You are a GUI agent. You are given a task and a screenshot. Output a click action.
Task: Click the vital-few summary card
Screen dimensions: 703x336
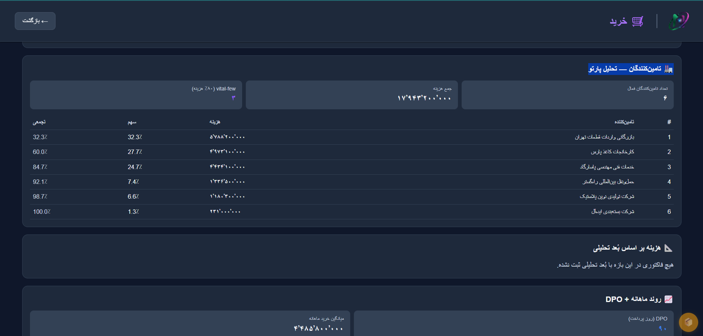pos(136,95)
